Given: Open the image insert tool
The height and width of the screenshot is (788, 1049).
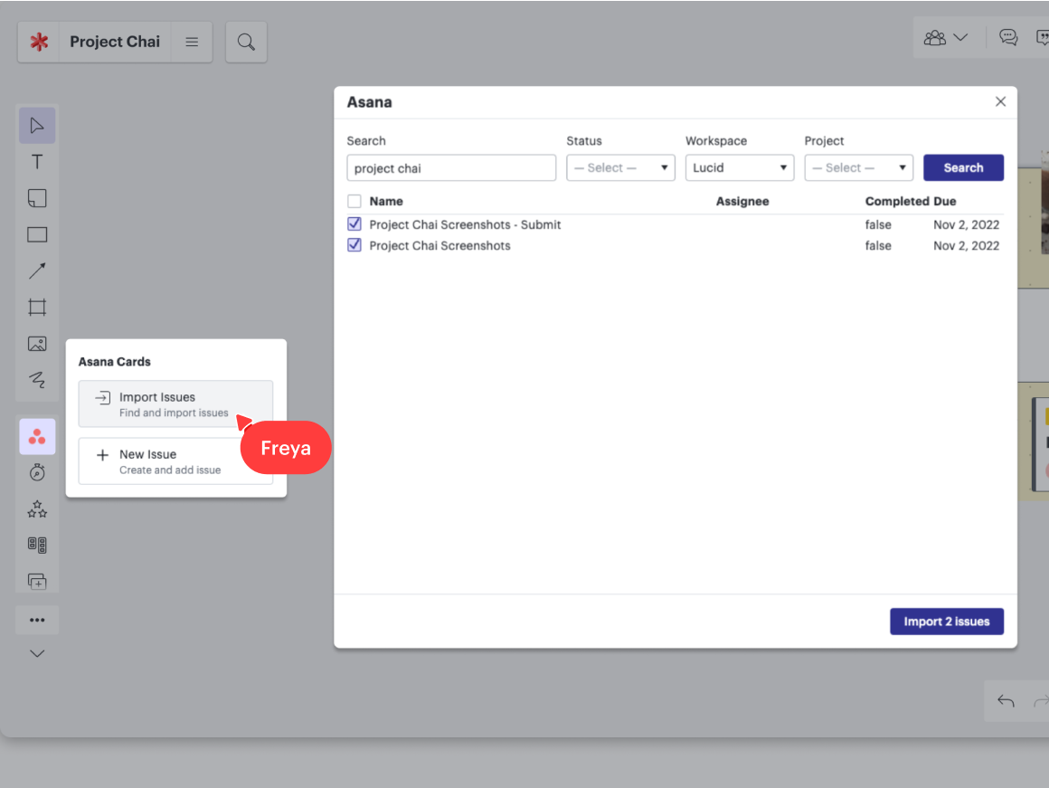Looking at the screenshot, I should [37, 344].
